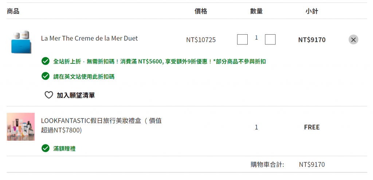373x180 pixels.
Task: Remove La Mer Duet from cart
Action: (x=353, y=40)
